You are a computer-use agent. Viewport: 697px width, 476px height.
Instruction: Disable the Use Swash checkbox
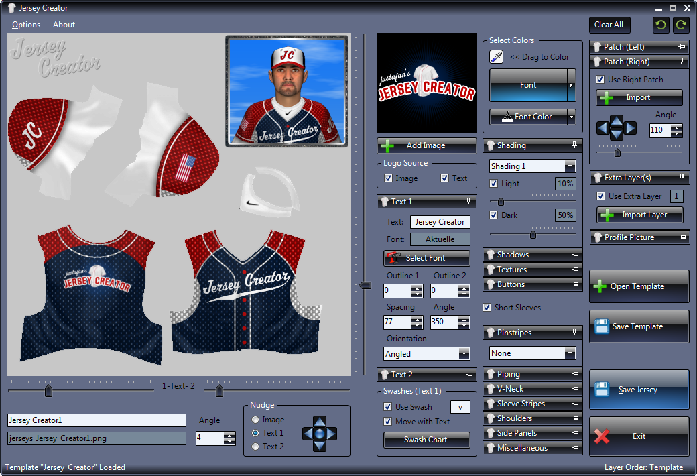[x=388, y=407]
